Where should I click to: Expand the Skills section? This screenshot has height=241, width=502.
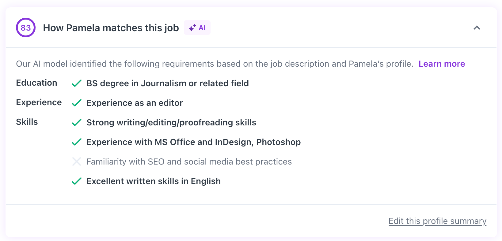[27, 122]
